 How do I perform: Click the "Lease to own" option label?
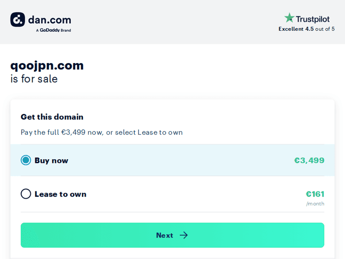[60, 194]
